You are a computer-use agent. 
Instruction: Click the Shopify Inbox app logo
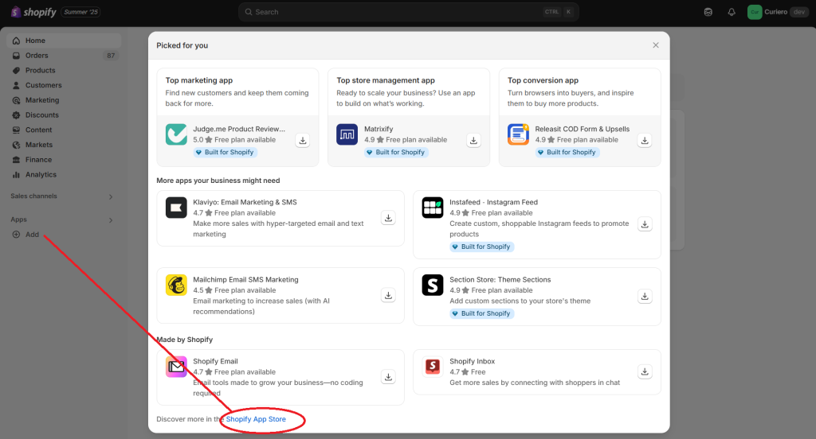coord(433,367)
